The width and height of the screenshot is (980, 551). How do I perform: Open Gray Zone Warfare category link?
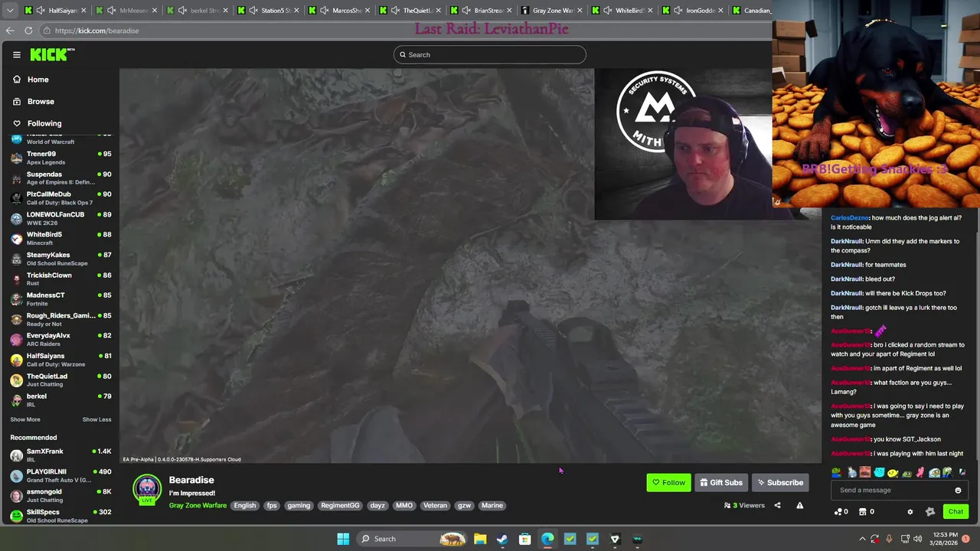coord(198,505)
